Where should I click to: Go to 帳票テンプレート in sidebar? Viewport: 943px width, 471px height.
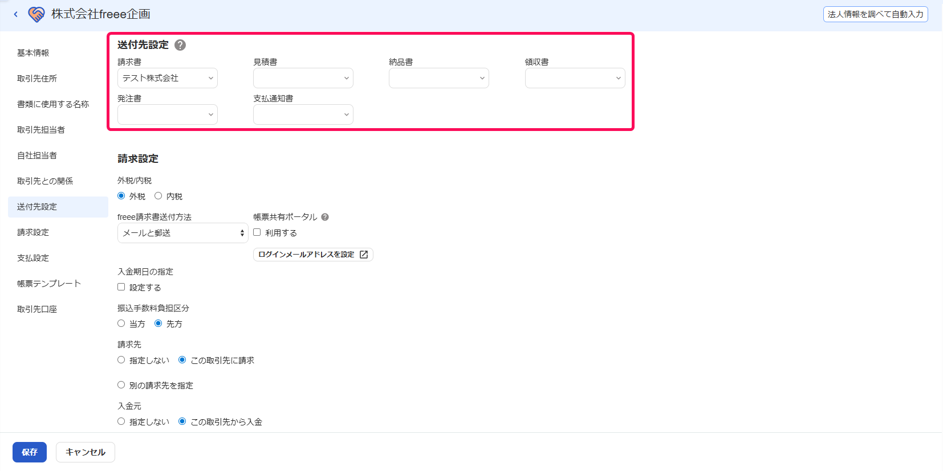(58, 284)
